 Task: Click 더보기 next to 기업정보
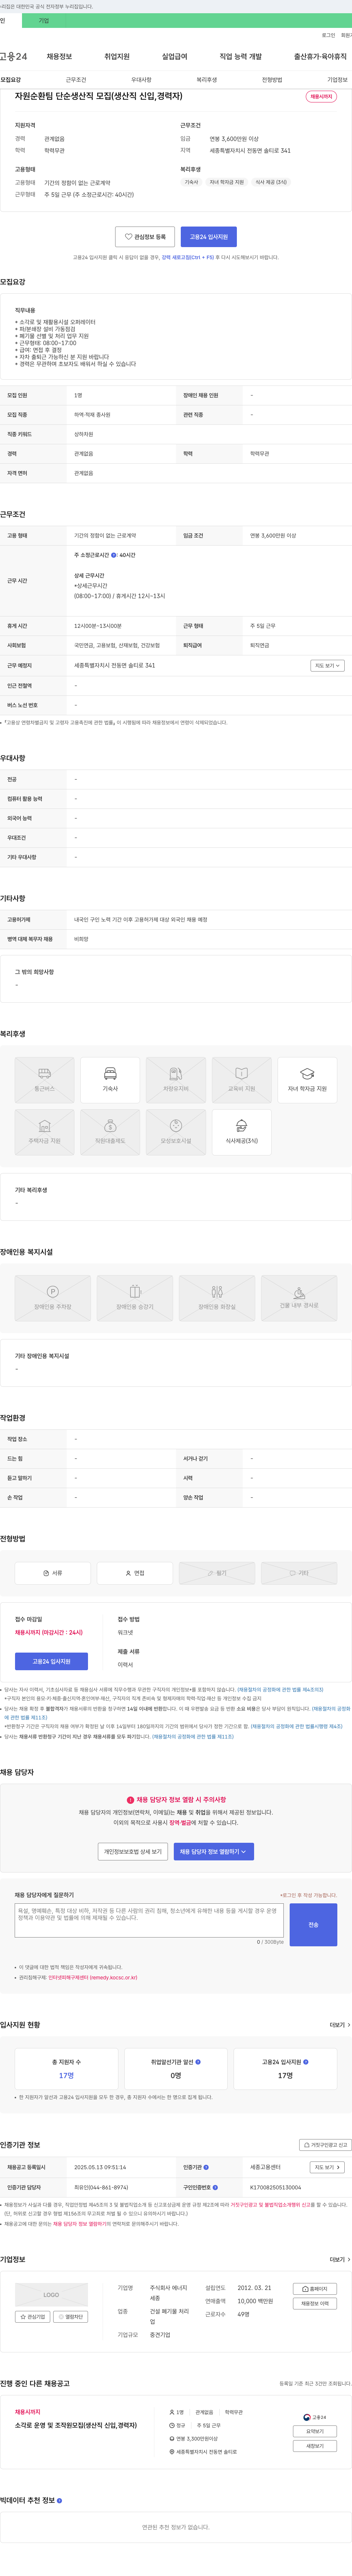point(340,2259)
